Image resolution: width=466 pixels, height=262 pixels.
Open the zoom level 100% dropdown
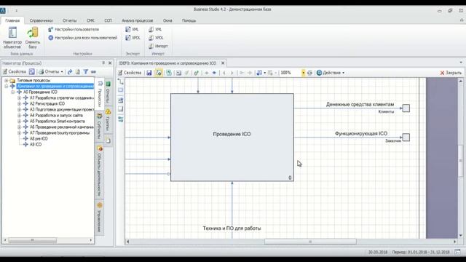click(x=303, y=73)
